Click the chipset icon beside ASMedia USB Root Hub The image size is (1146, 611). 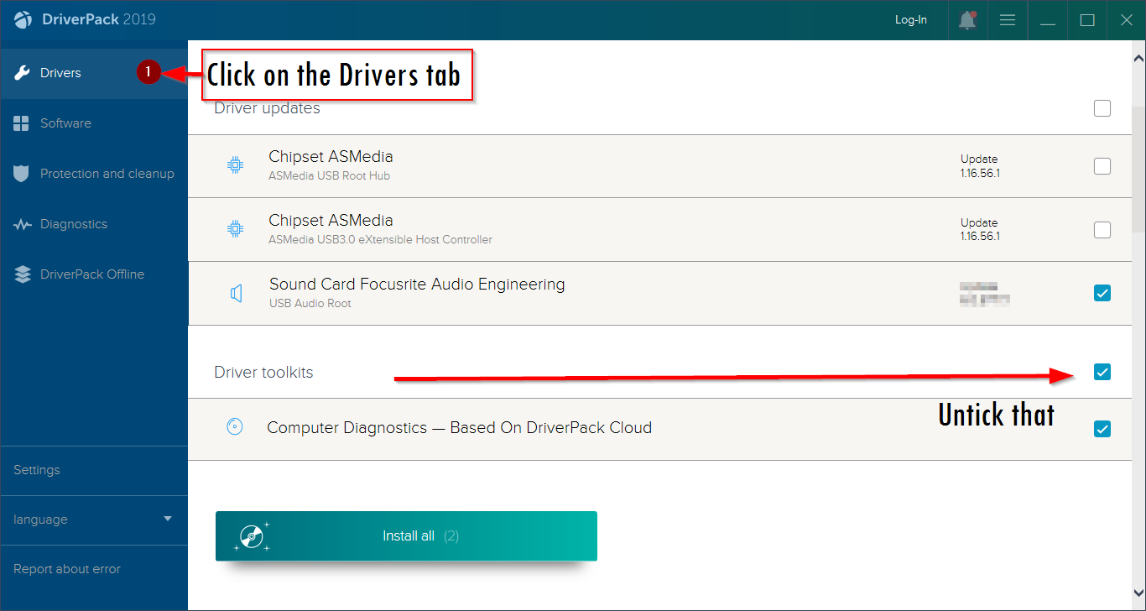click(235, 165)
